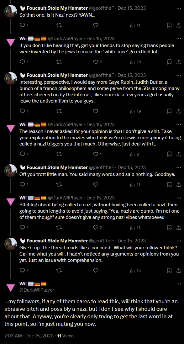Click the pink triangle avatar of the final tweet

11,287
